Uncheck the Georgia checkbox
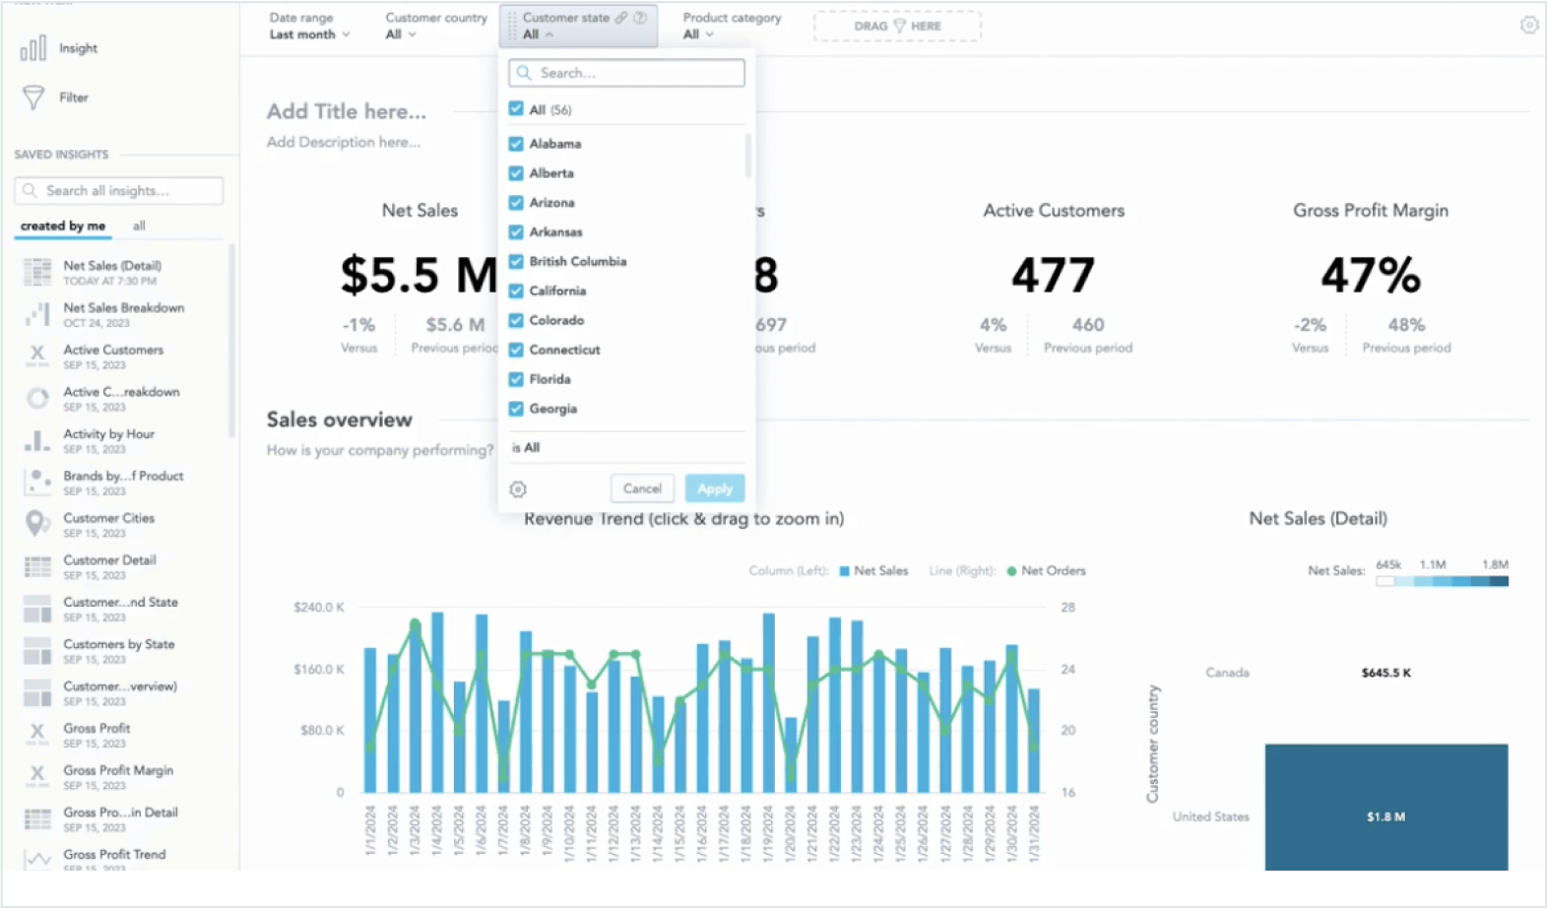 click(516, 409)
